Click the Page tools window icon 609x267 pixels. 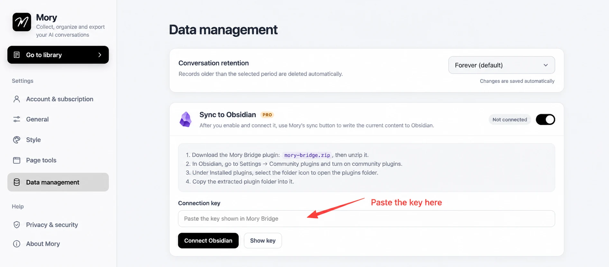[17, 160]
